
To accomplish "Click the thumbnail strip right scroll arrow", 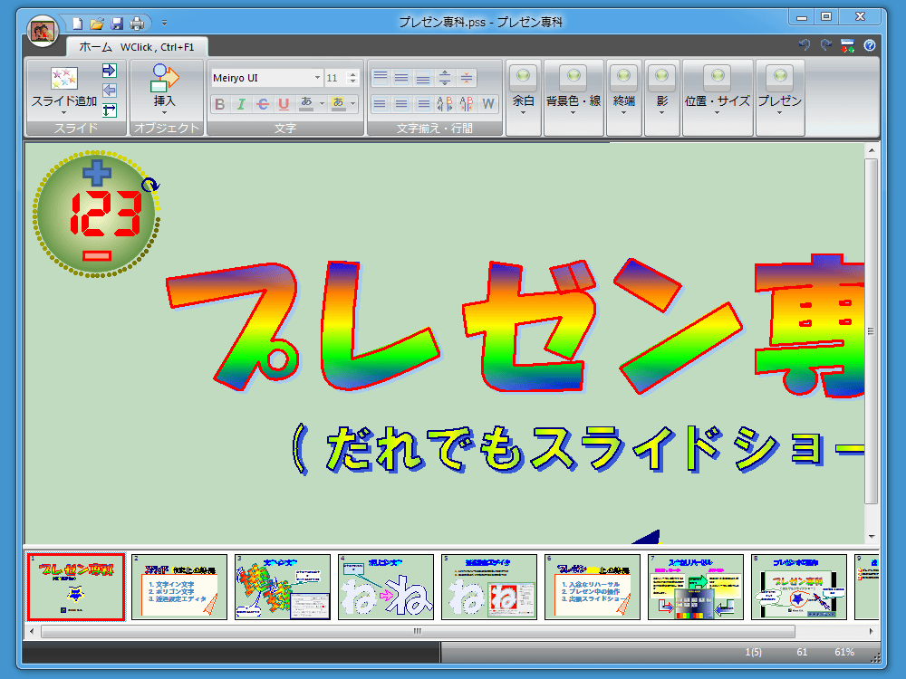I will tap(872, 632).
